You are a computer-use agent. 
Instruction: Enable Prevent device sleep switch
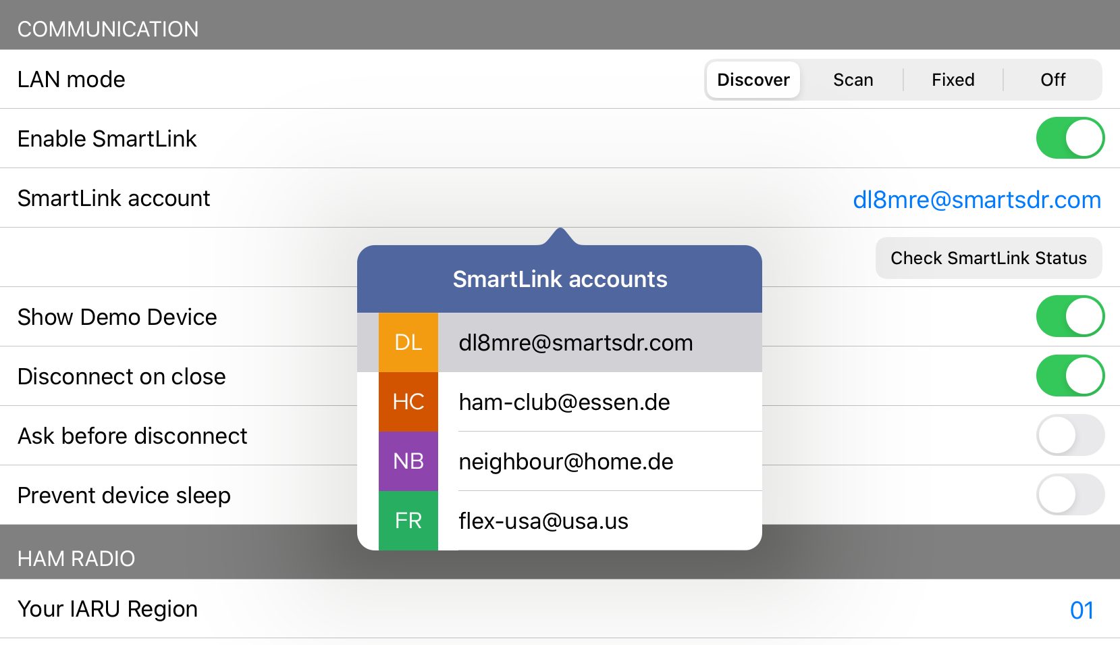[x=1070, y=494]
